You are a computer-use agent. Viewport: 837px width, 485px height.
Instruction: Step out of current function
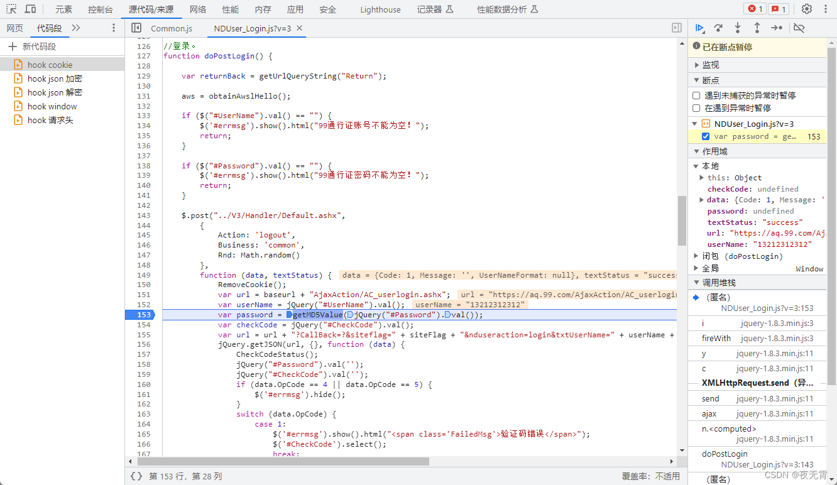coord(757,28)
